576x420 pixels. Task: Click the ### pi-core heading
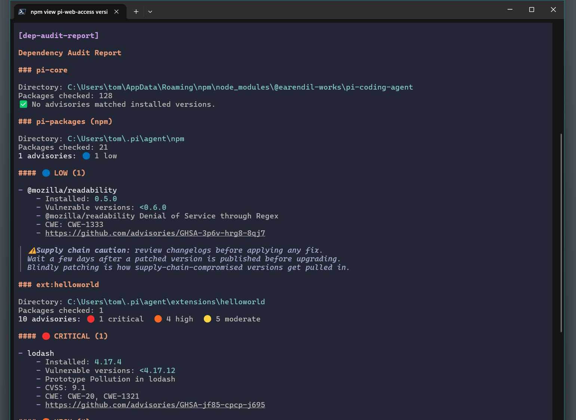pyautogui.click(x=43, y=70)
